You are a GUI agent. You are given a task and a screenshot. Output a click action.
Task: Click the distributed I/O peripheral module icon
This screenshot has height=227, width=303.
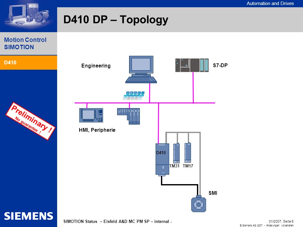click(128, 116)
